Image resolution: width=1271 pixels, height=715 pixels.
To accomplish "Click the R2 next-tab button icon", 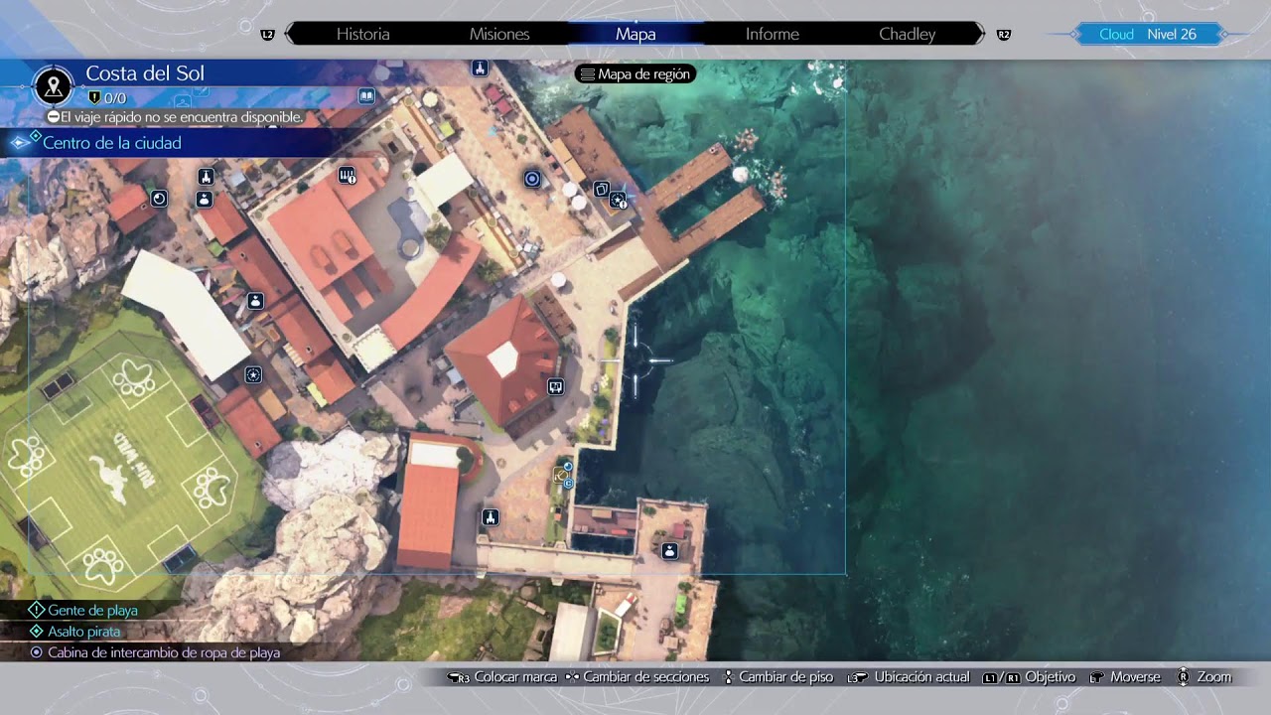I will click(1004, 35).
